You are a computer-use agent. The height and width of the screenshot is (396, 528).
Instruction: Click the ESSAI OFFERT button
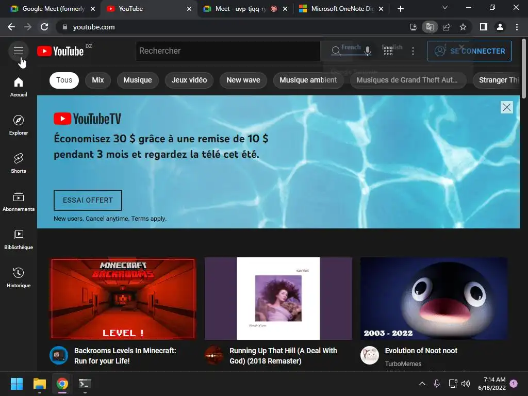click(88, 200)
